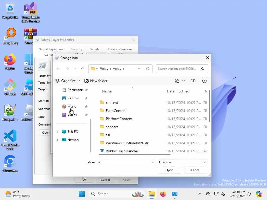This screenshot has height=200, width=267.
Task: Open Firefox desktop shortcut
Action: pos(10,61)
